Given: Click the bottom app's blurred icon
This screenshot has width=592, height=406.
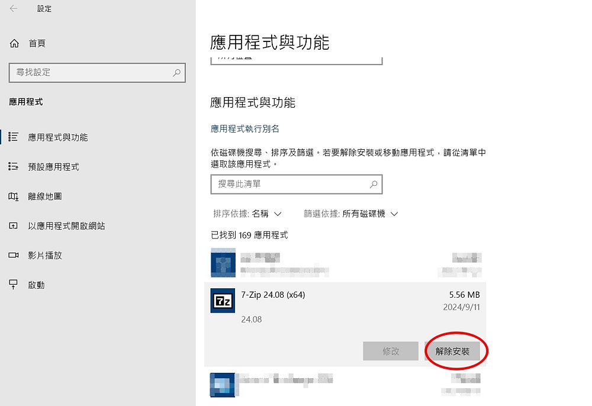Looking at the screenshot, I should click(x=223, y=385).
